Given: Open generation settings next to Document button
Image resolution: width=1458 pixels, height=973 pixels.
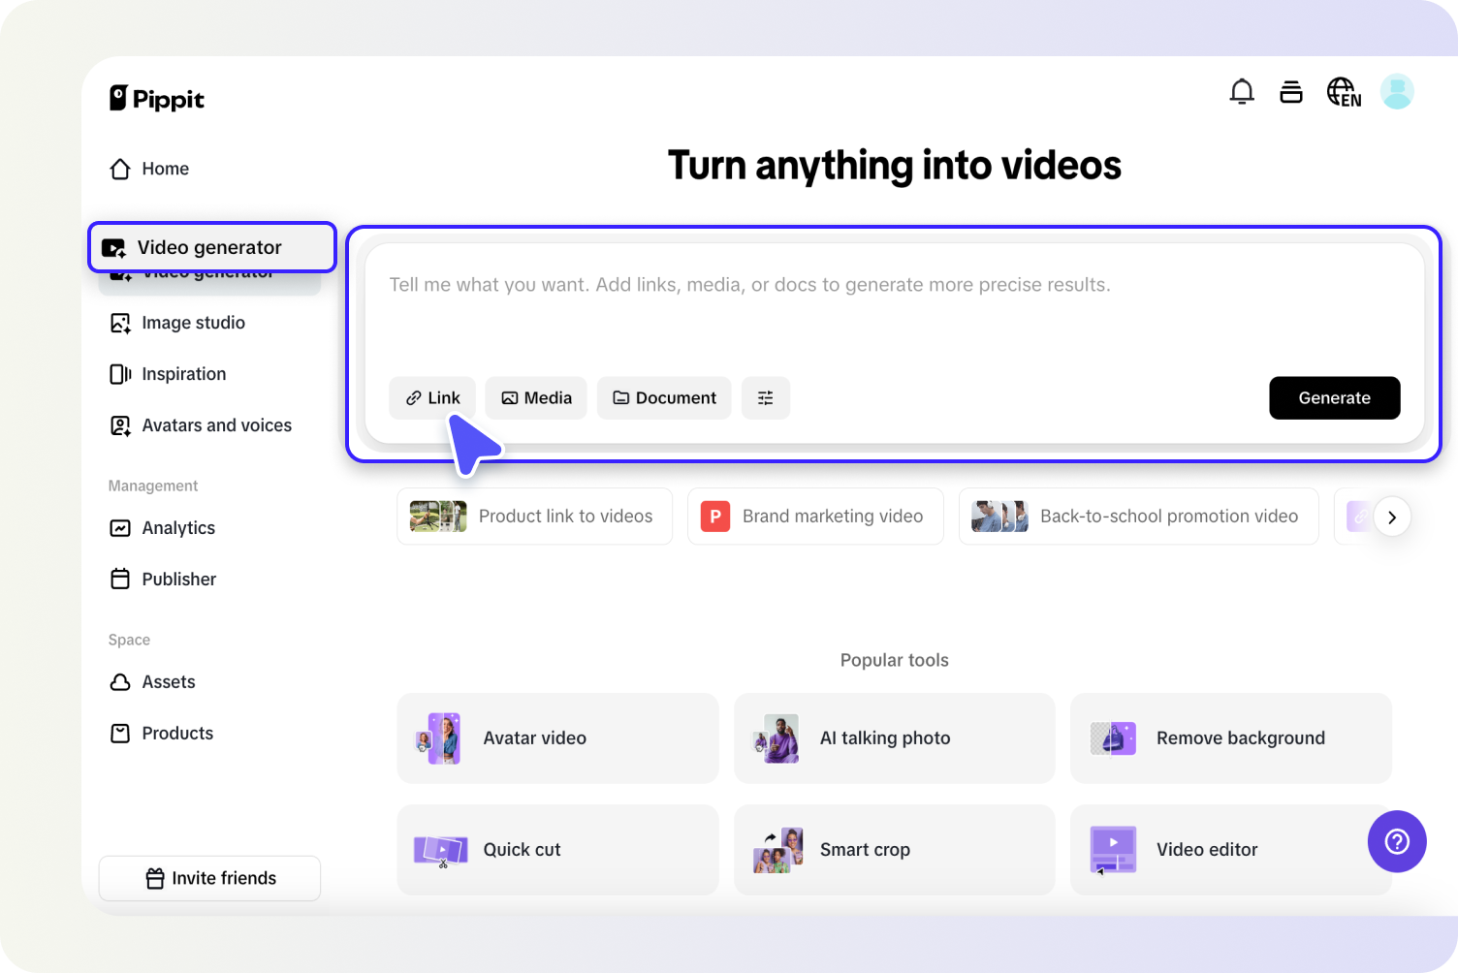Looking at the screenshot, I should point(766,397).
